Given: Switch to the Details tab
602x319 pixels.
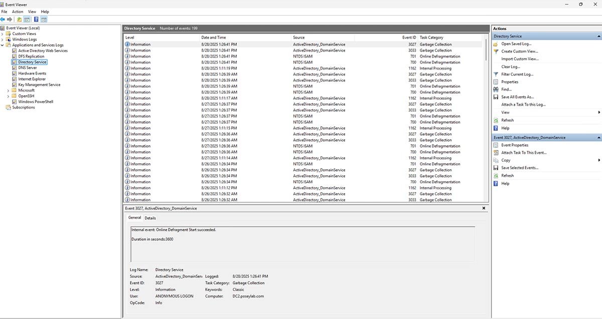Looking at the screenshot, I should click(x=150, y=218).
